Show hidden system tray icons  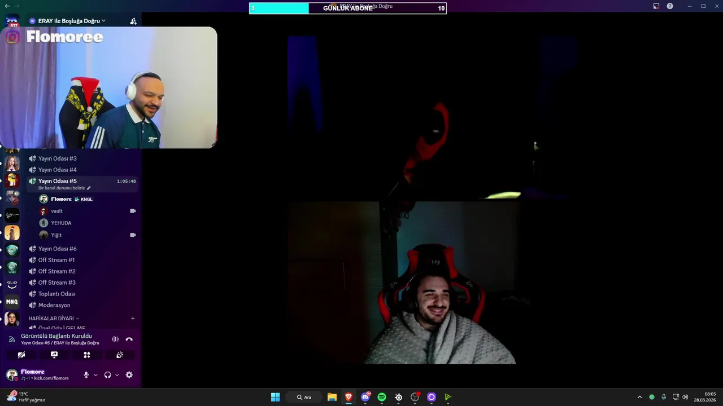(639, 397)
